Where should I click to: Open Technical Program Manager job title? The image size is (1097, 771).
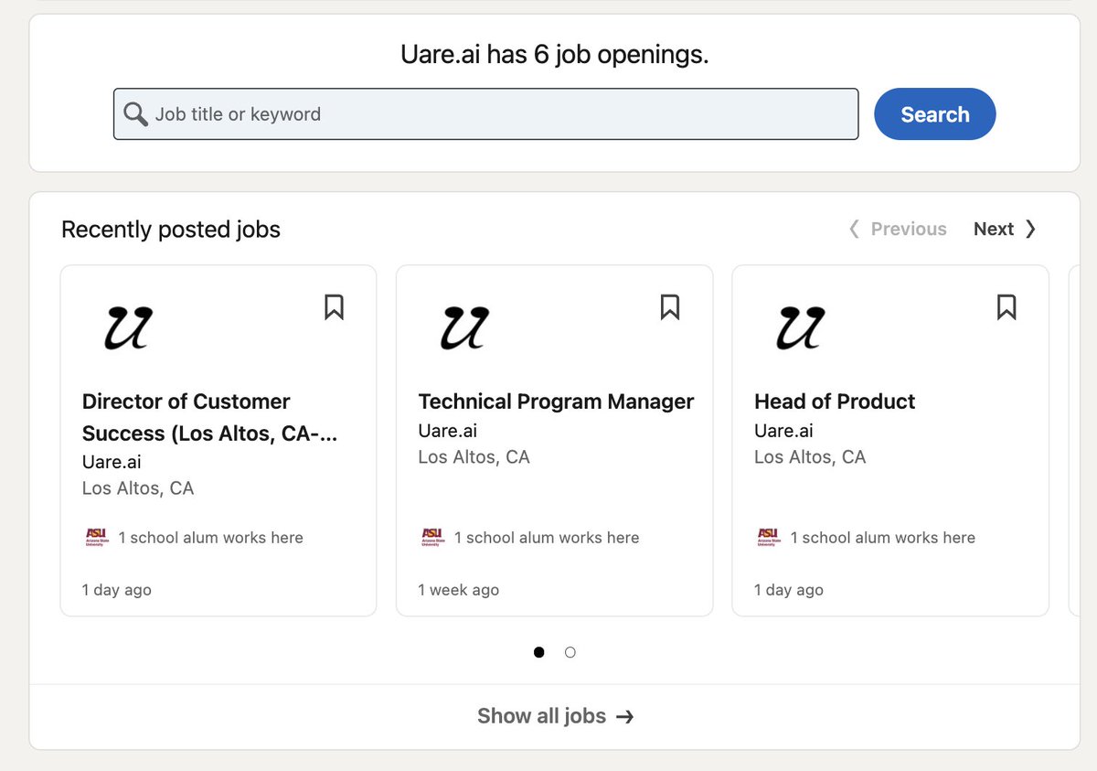point(556,402)
